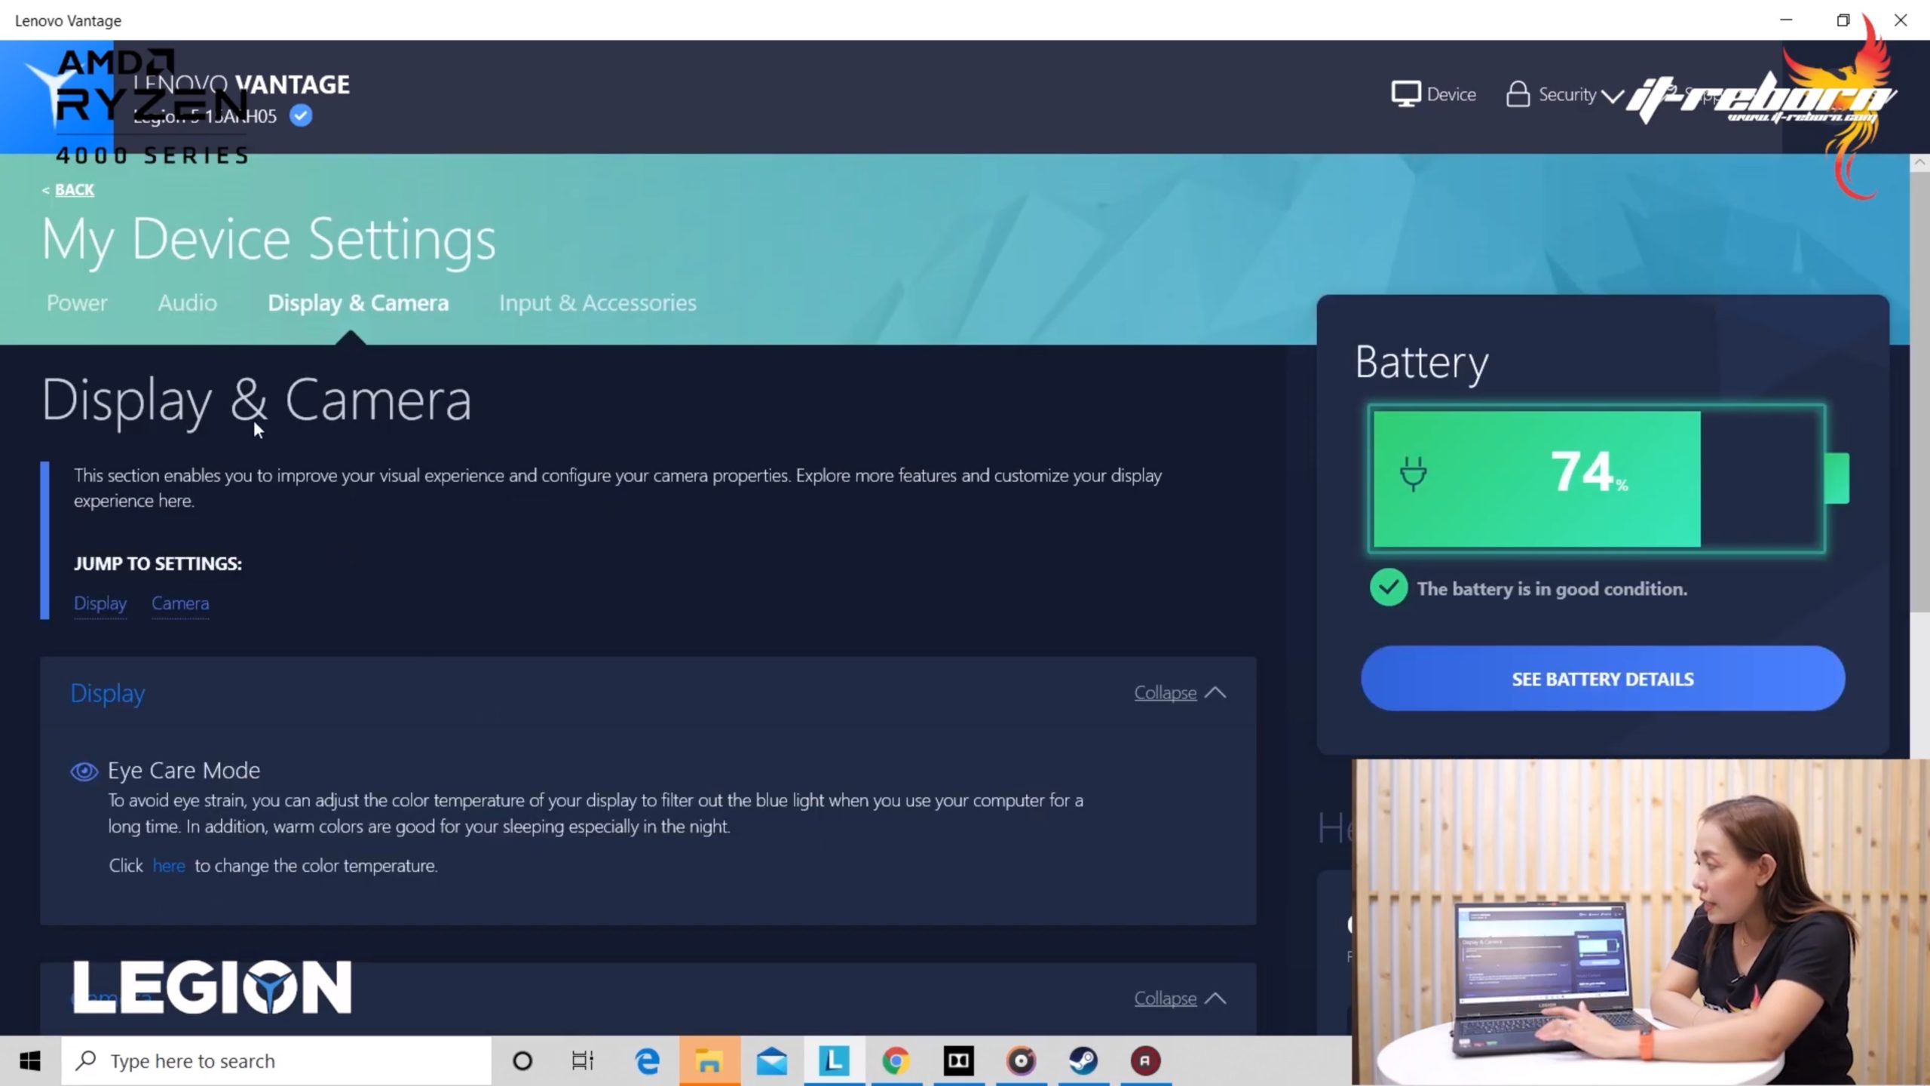Click the battery good-condition green check icon
Screen dimensions: 1930x1086
[x=1388, y=588]
